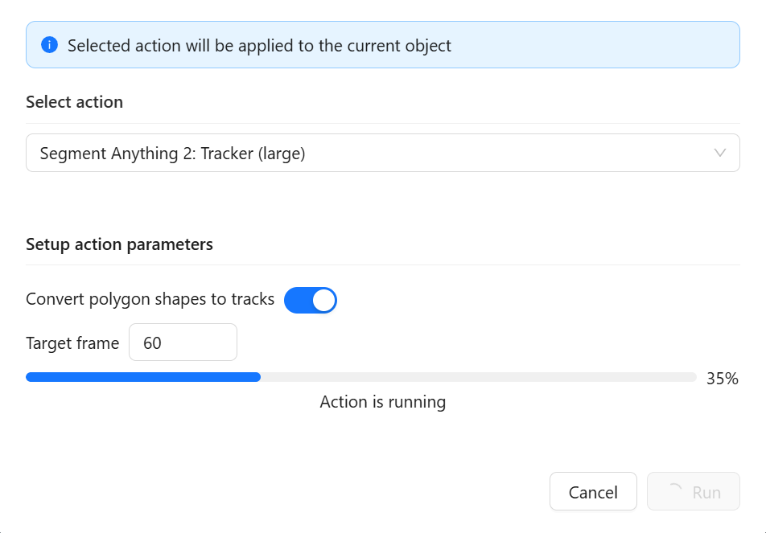Image resolution: width=766 pixels, height=533 pixels.
Task: Click the 35% progress percentage label
Action: (x=722, y=379)
